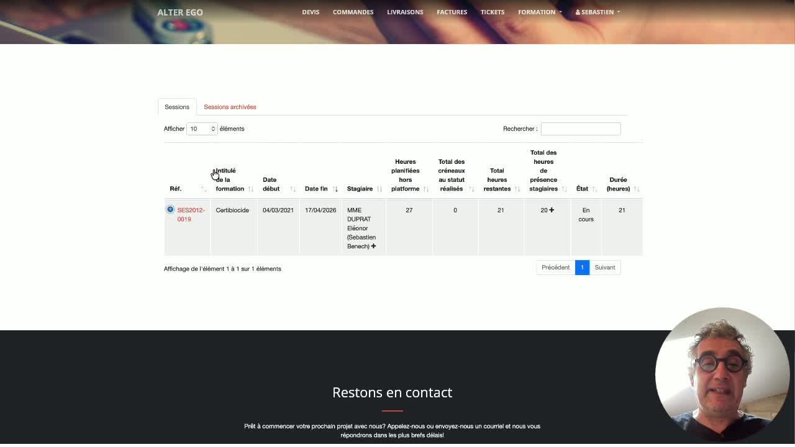This screenshot has height=447, width=795.
Task: Sort by Durée (heures) column
Action: 637,189
